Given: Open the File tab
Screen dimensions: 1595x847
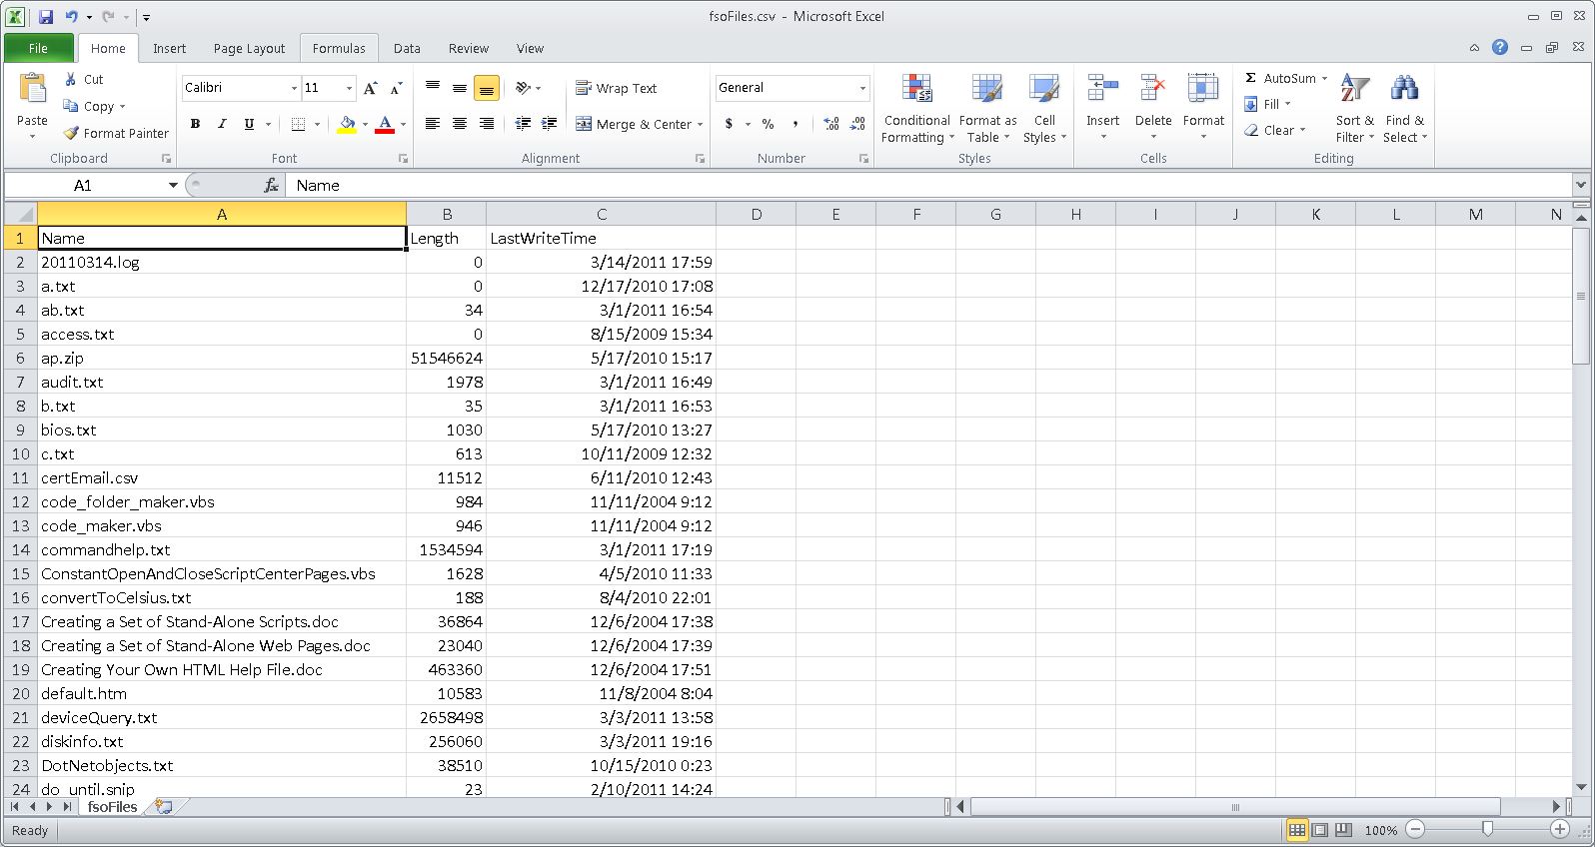Looking at the screenshot, I should [38, 48].
